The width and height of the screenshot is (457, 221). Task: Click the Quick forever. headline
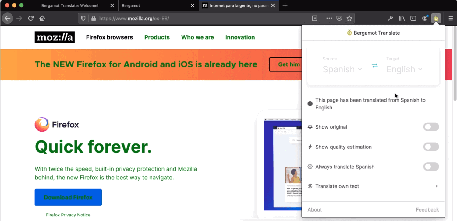(93, 147)
